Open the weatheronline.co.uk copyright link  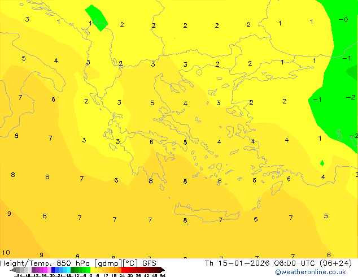311,272
